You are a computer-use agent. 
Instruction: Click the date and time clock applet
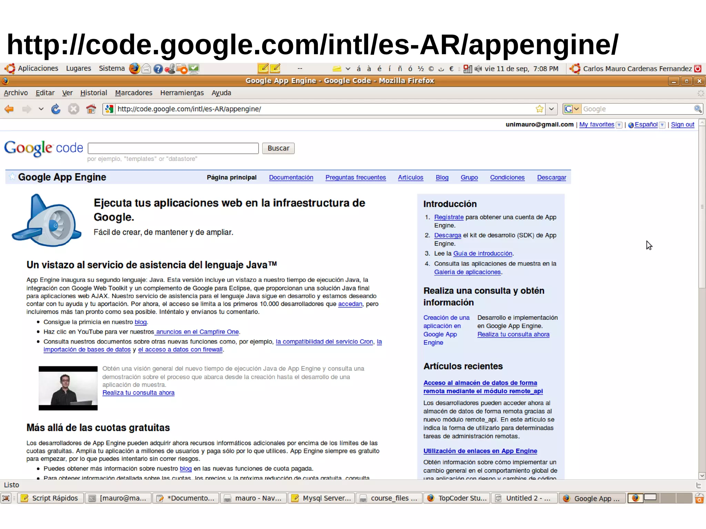pos(521,69)
